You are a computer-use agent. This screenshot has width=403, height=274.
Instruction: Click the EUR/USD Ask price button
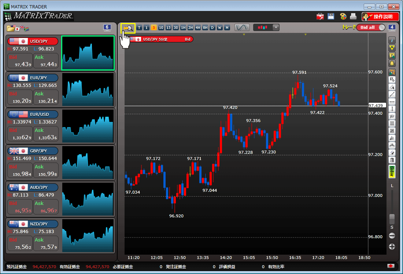46,134
